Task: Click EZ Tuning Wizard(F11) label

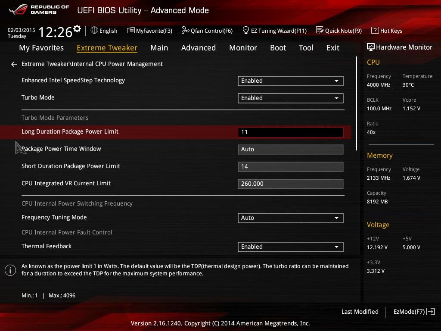Action: pos(279,31)
